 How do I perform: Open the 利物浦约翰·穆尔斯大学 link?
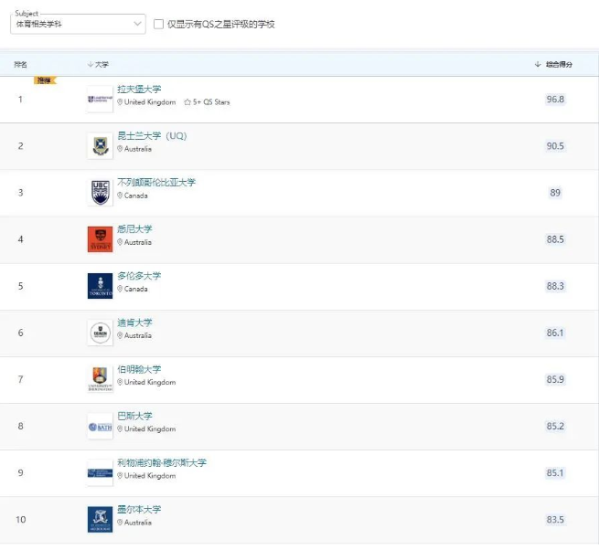coord(162,462)
